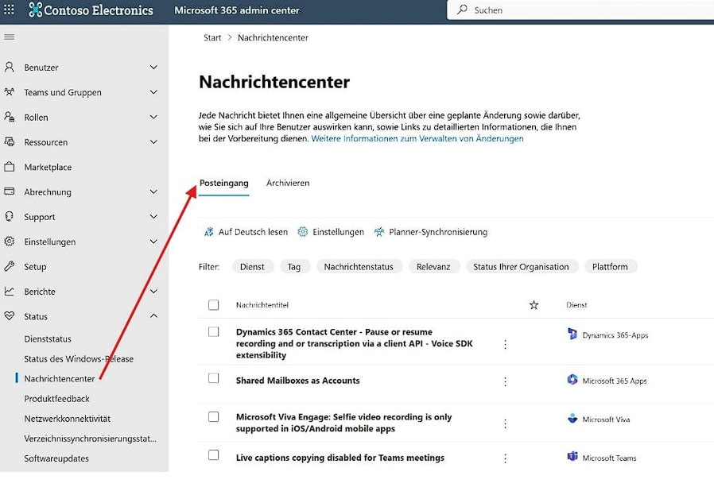Open Softwareupdates in the sidebar

pyautogui.click(x=56, y=458)
